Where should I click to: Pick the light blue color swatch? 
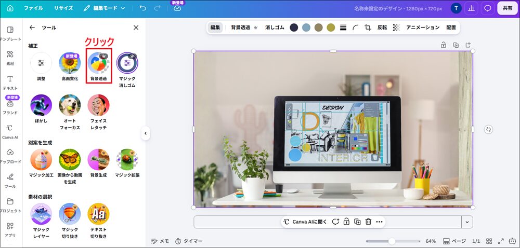tap(306, 28)
